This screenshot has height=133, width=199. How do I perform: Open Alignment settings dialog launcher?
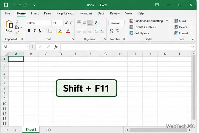click(105, 39)
